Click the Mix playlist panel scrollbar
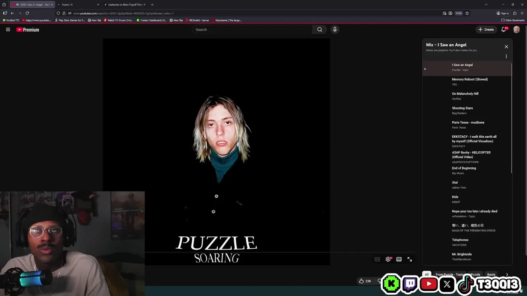The height and width of the screenshot is (296, 527). [x=512, y=118]
